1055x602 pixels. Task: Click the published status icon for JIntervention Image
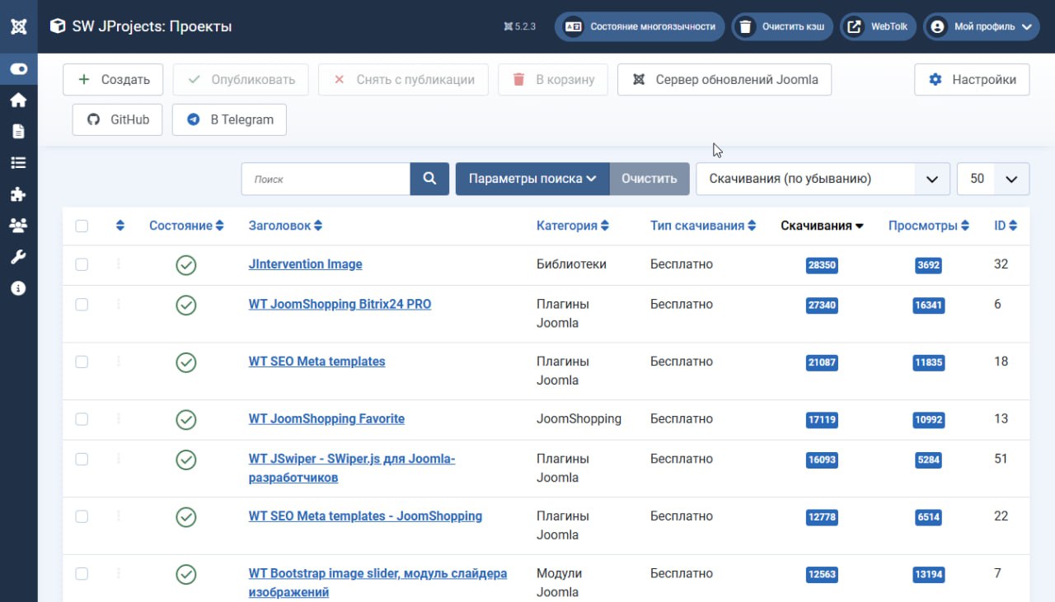point(186,265)
